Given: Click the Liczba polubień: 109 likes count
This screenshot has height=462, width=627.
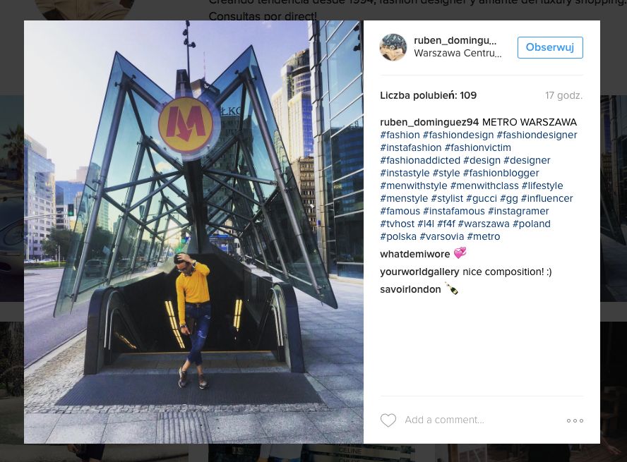Looking at the screenshot, I should click(x=429, y=95).
